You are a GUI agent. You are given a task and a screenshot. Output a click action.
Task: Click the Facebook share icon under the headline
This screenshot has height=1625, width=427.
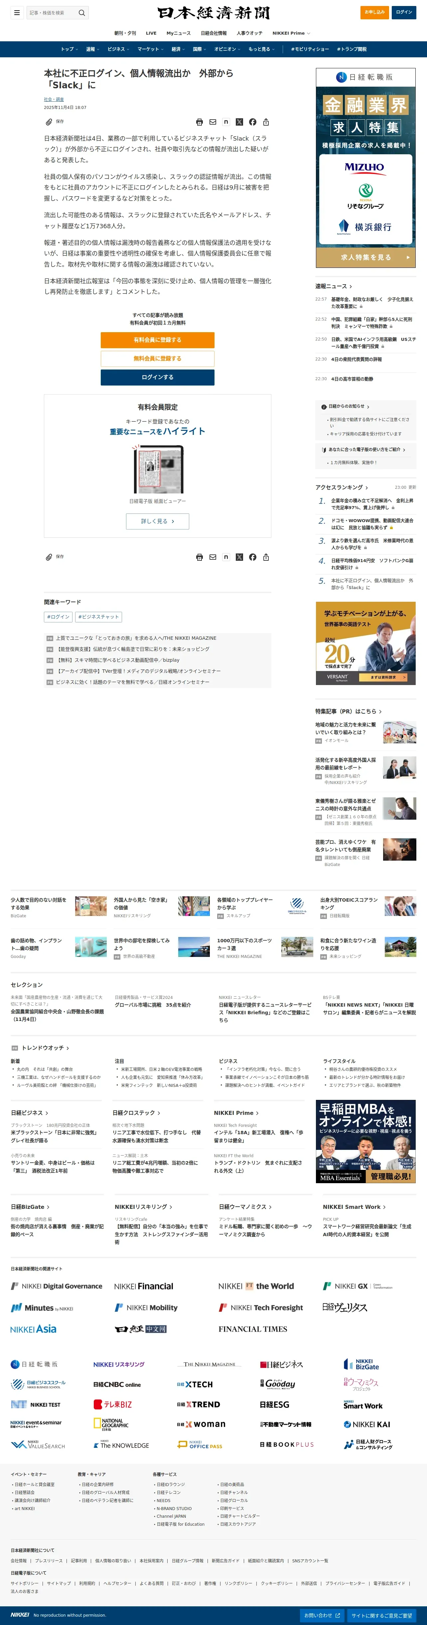(252, 122)
